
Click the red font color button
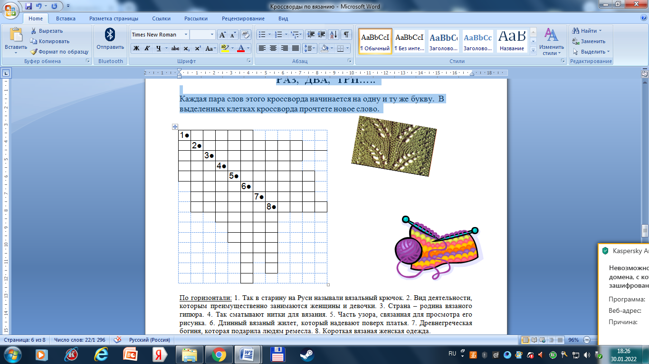(241, 48)
